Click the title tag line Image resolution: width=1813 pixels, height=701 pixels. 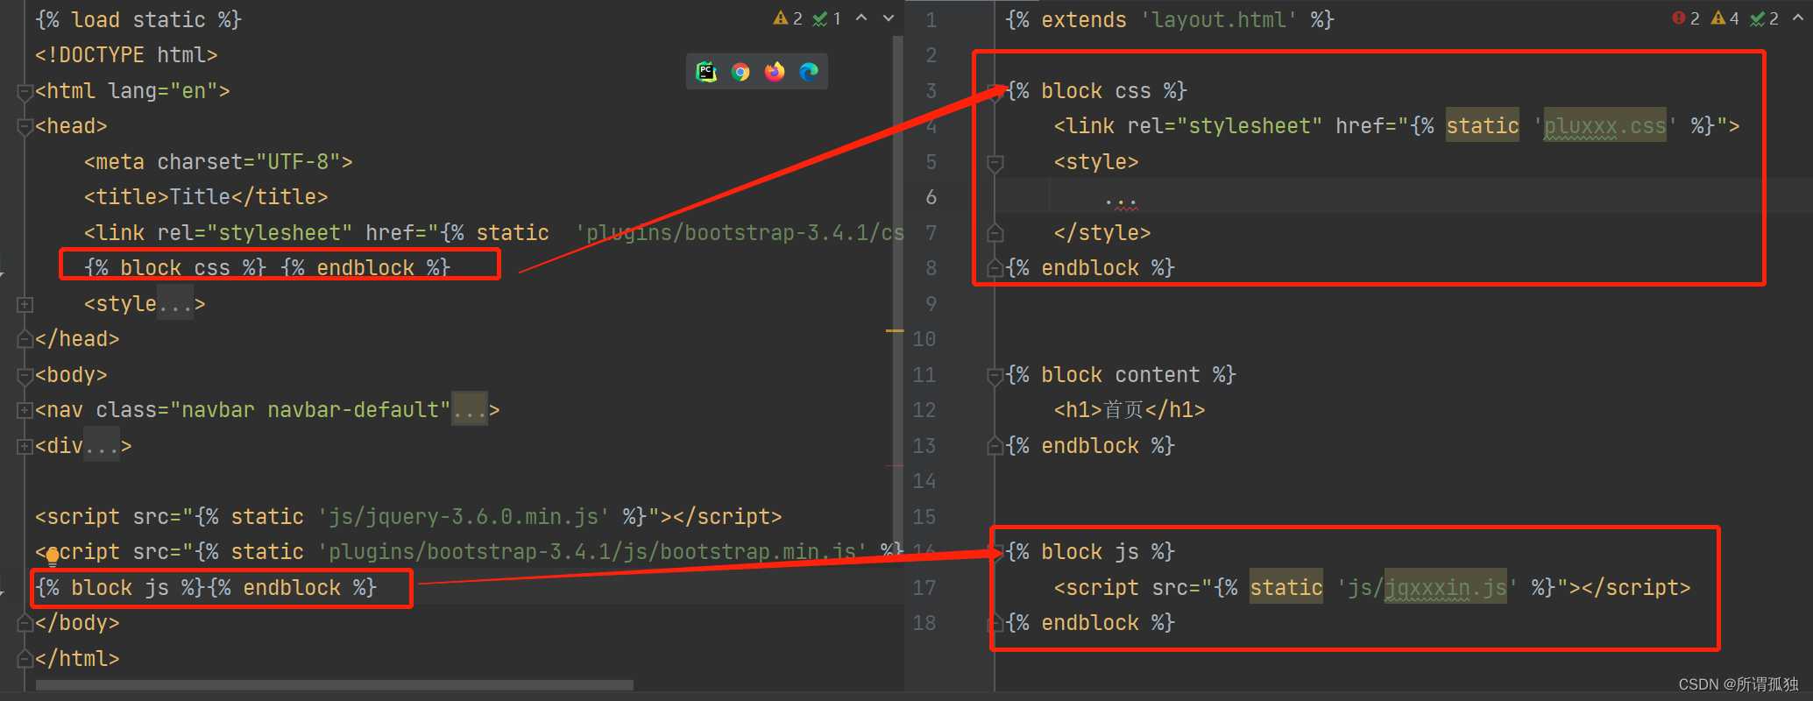206,197
